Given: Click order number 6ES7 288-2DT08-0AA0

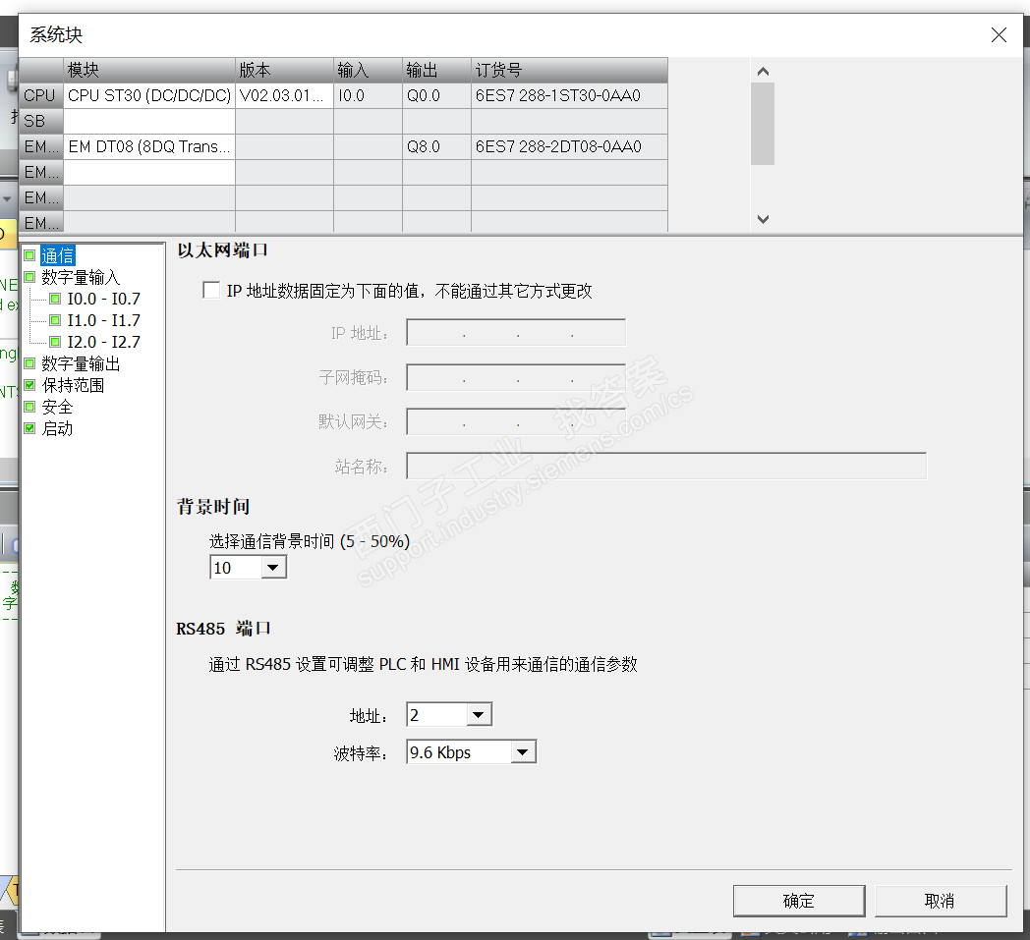Looking at the screenshot, I should point(569,146).
